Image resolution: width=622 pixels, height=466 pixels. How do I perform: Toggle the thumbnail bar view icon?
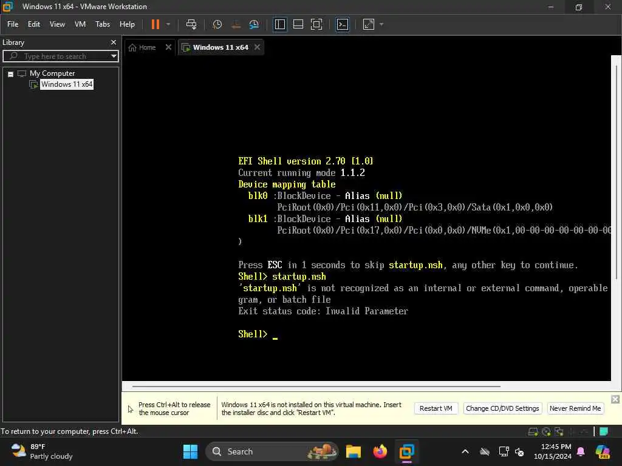pos(298,24)
